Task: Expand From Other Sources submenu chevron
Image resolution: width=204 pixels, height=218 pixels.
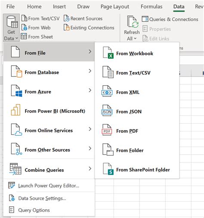Action: [x=90, y=148]
